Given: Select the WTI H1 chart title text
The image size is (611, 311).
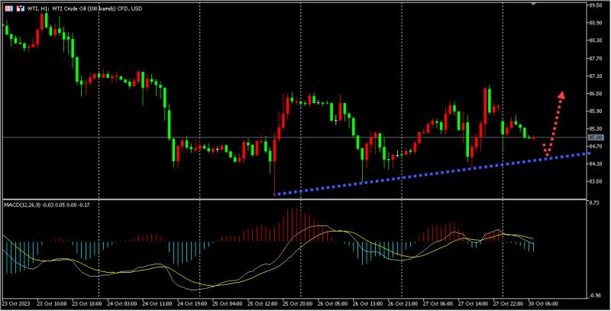Looking at the screenshot, I should click(x=85, y=8).
